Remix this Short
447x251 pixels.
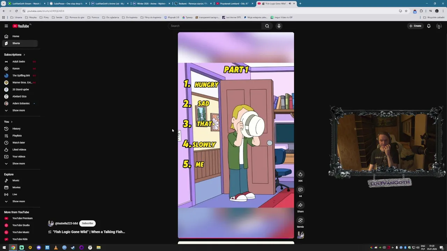[300, 220]
